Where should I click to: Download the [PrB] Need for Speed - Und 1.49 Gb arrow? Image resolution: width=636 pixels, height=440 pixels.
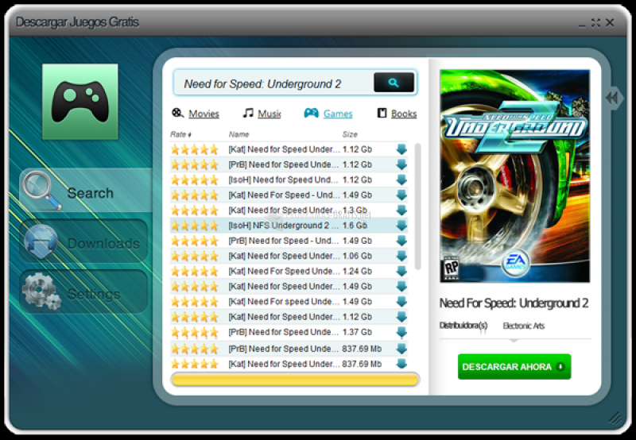click(401, 241)
